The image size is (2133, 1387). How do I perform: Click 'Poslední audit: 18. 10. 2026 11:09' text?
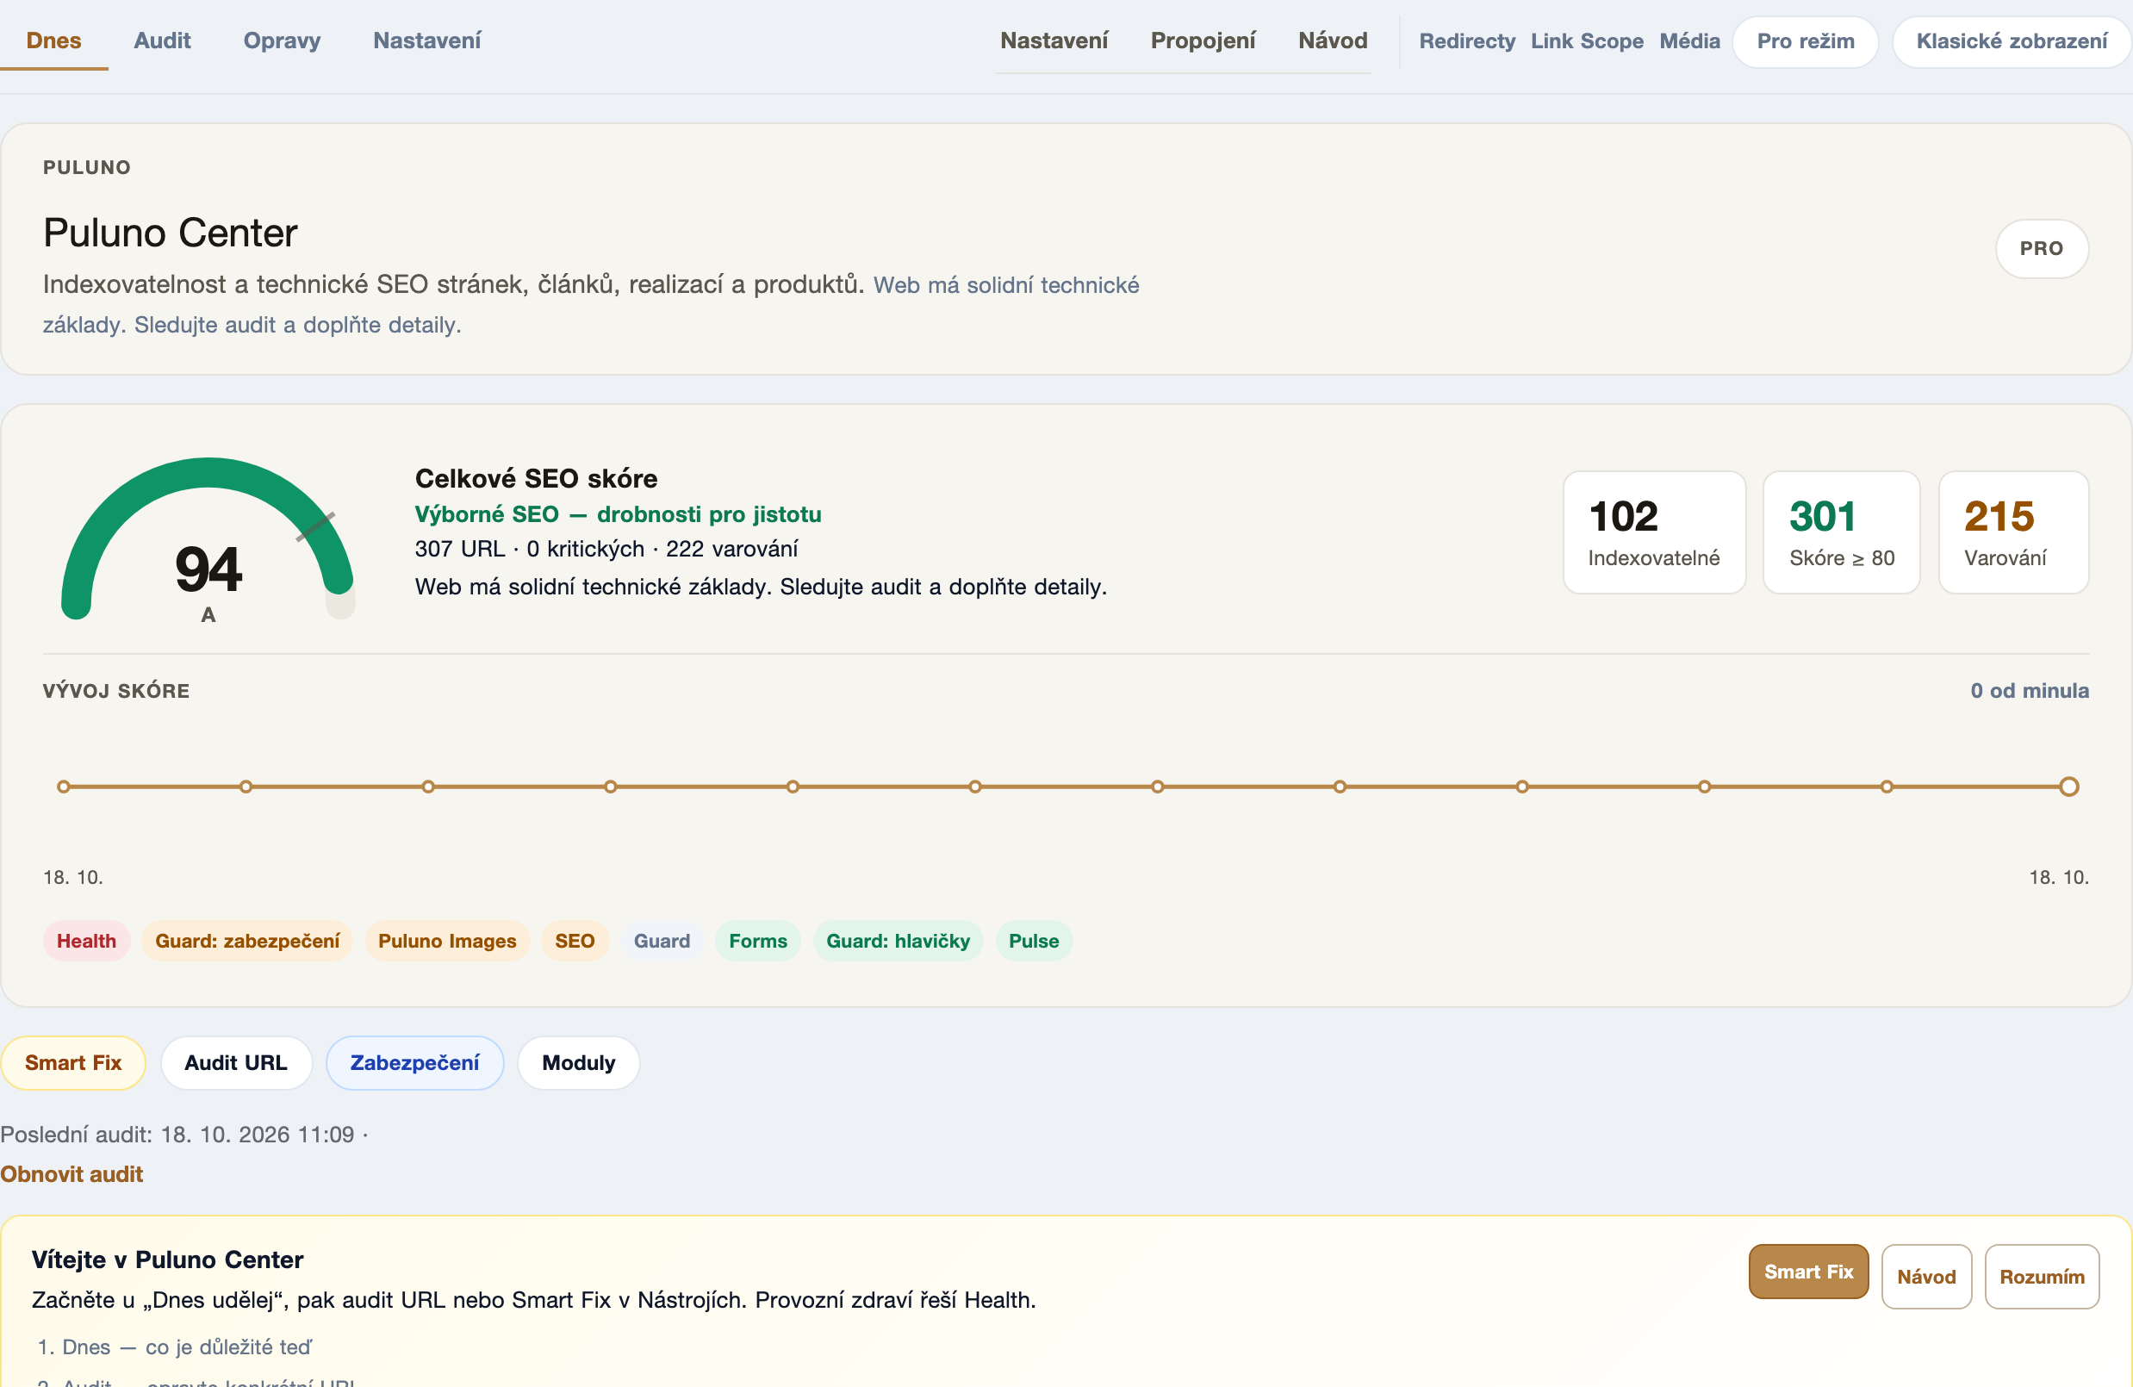tap(177, 1135)
